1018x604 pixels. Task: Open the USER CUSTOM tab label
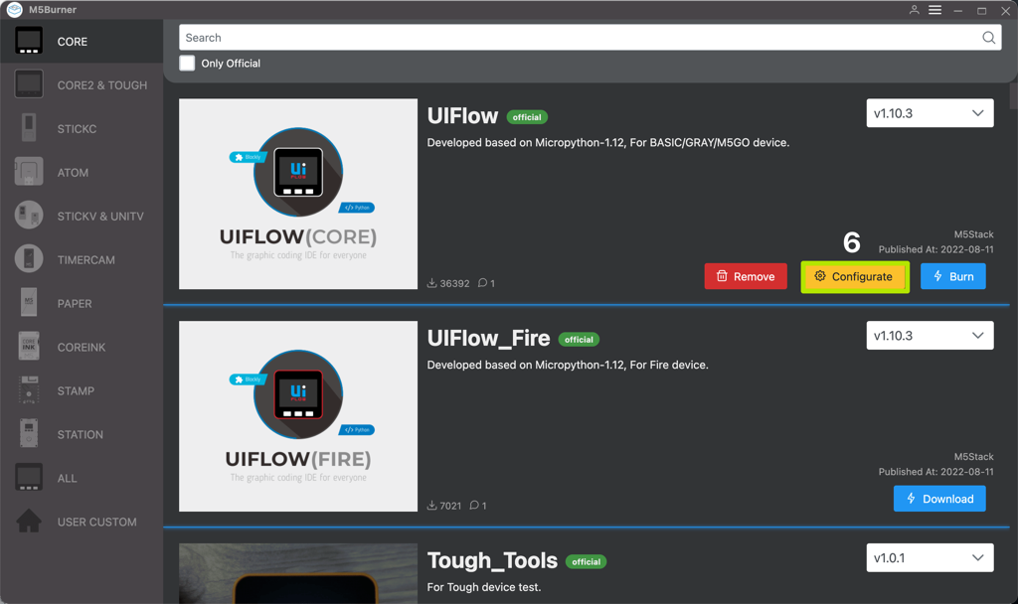(x=96, y=522)
